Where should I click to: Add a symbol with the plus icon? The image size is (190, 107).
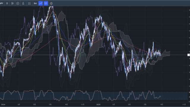(x=18, y=3)
